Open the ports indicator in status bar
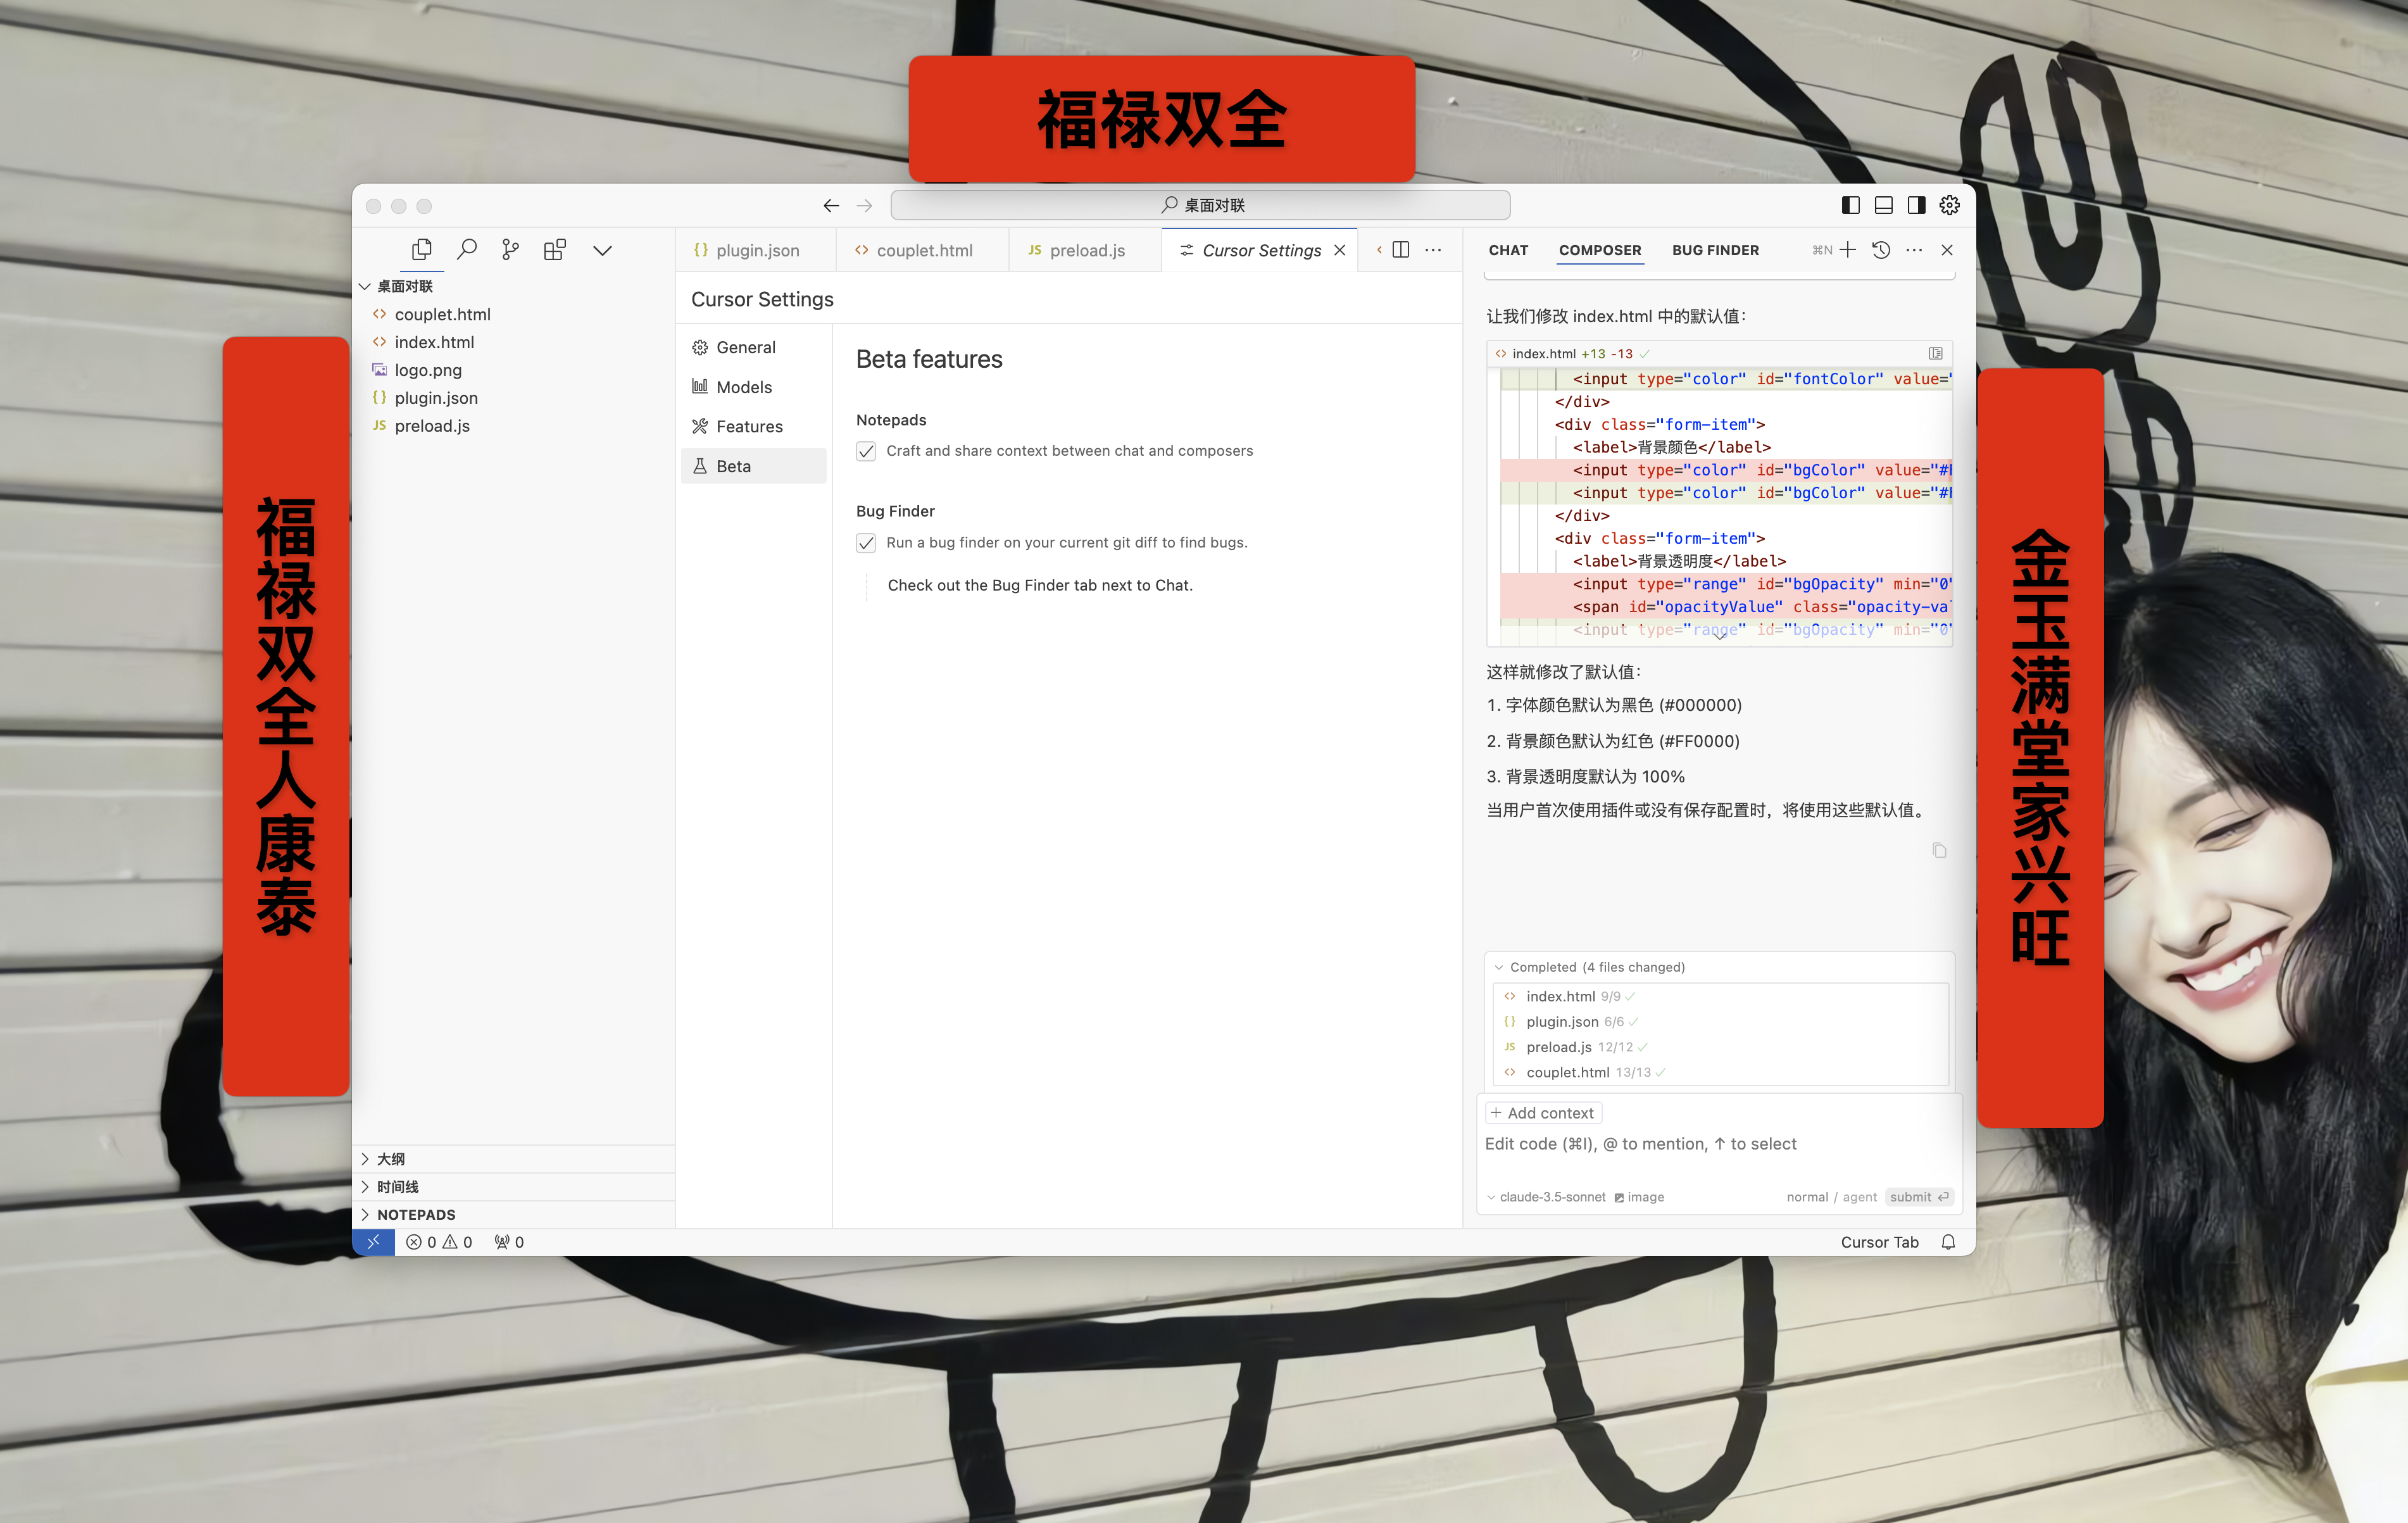The height and width of the screenshot is (1523, 2408). click(509, 1242)
